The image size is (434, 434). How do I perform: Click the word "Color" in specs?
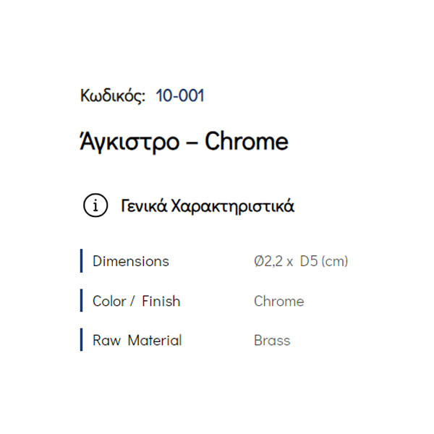tap(111, 301)
